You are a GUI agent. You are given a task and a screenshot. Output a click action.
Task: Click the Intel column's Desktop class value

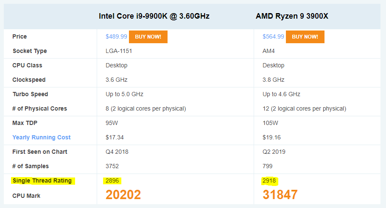click(x=117, y=65)
